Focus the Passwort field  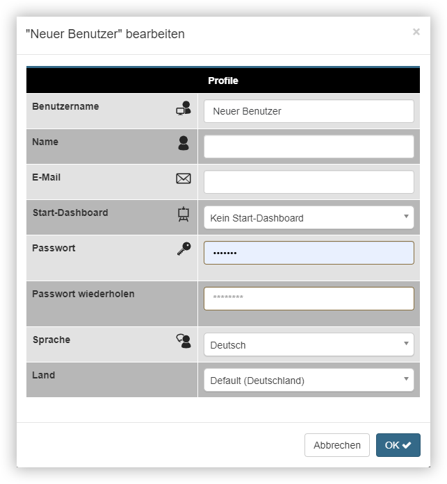click(309, 253)
